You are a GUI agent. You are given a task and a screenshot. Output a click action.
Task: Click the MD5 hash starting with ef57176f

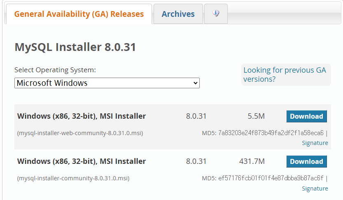[271, 178]
